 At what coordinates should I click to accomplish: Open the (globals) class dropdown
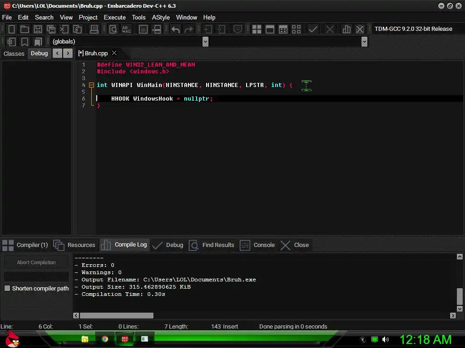[x=205, y=42]
